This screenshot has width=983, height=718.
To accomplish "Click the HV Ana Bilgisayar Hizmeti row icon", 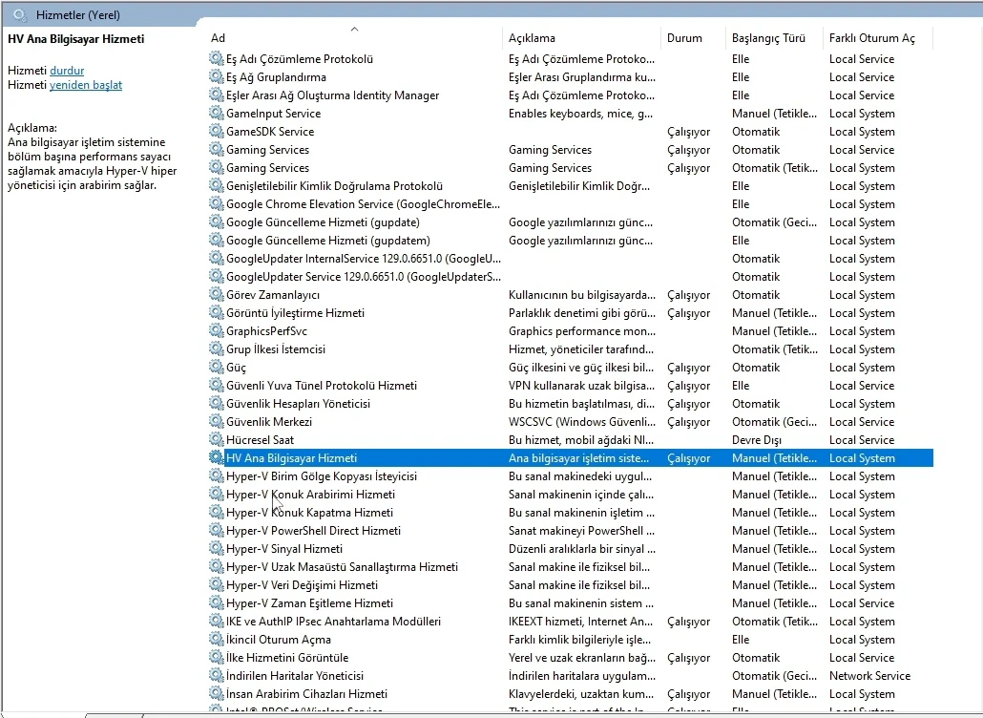I will [x=217, y=458].
